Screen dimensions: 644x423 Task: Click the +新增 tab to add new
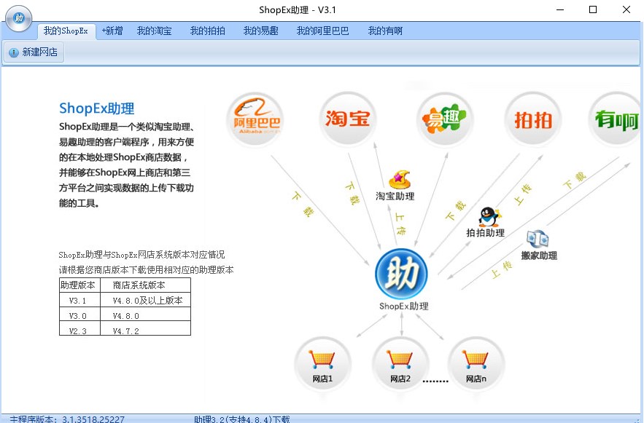pyautogui.click(x=112, y=31)
